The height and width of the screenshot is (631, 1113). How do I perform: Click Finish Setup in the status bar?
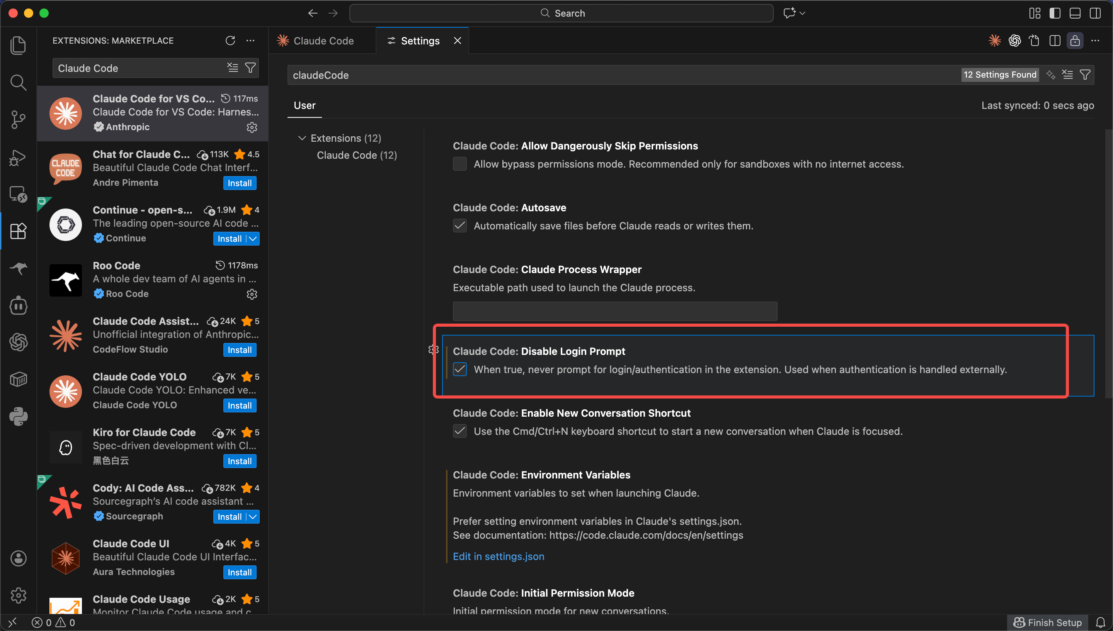tap(1048, 623)
